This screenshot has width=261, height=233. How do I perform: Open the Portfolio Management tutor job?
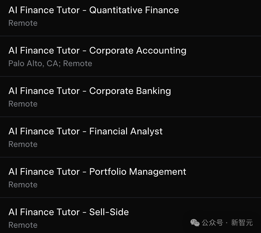(x=97, y=172)
